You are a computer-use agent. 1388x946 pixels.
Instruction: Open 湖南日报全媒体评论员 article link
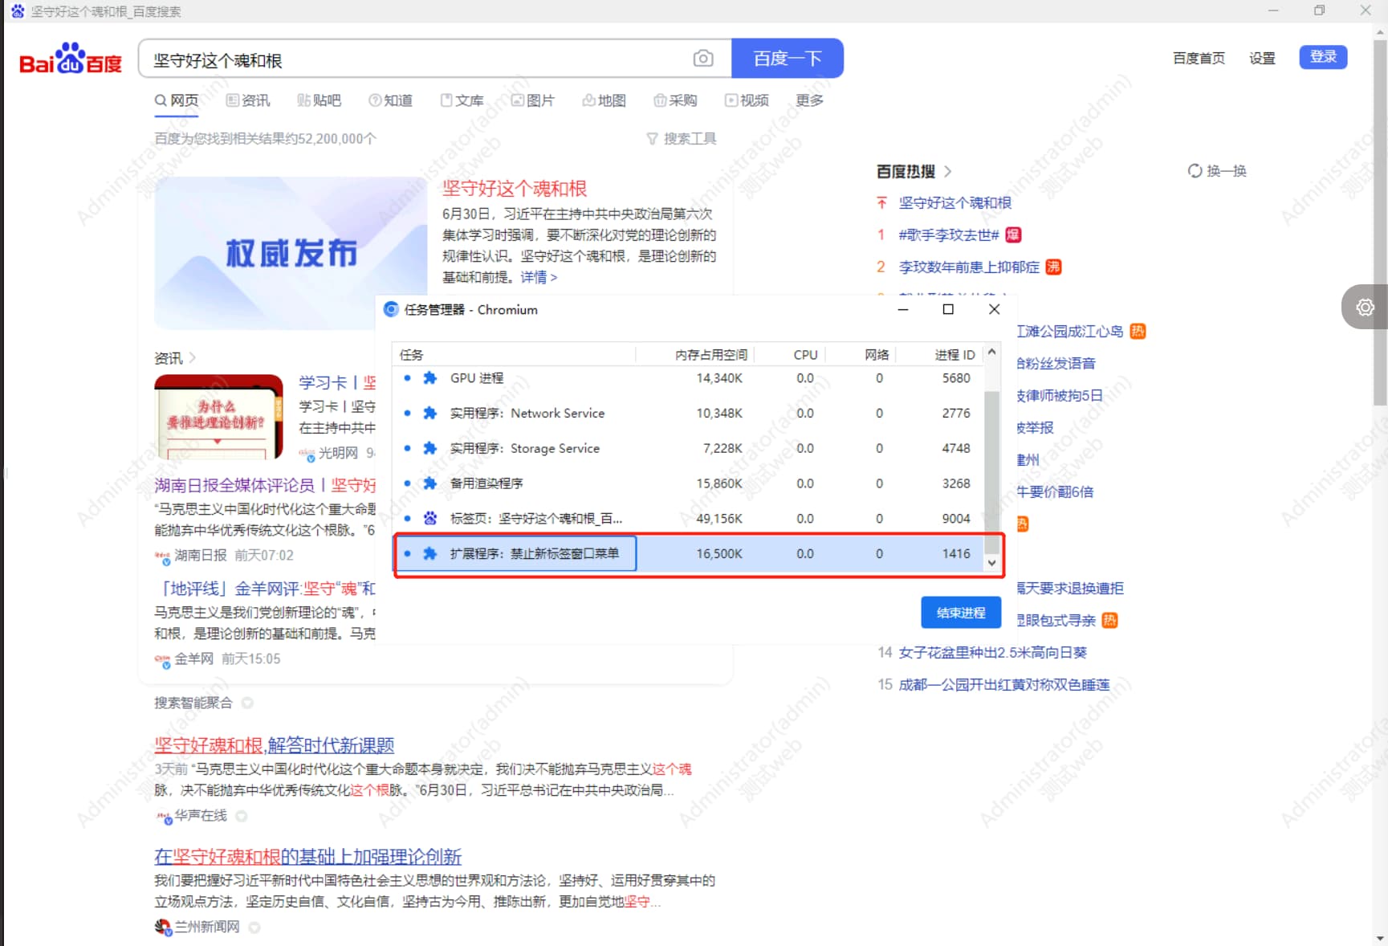click(265, 485)
